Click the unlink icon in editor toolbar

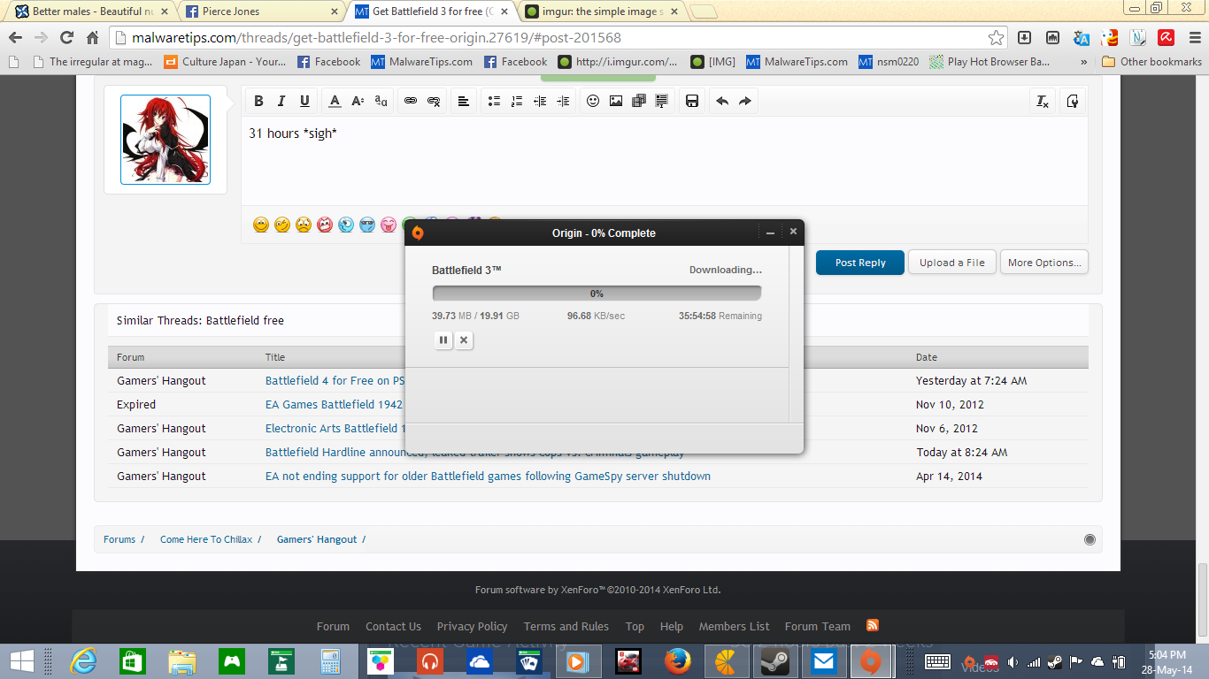pos(434,101)
